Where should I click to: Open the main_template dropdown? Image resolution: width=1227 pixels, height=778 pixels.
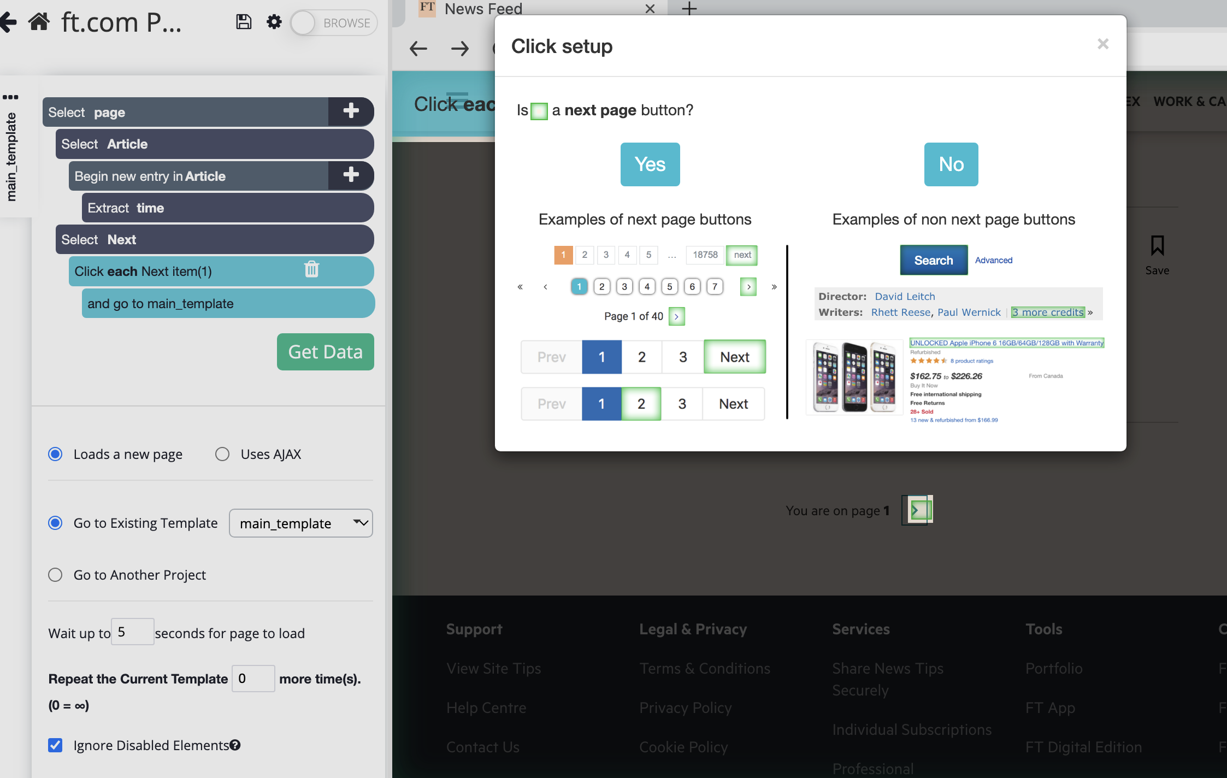(300, 523)
